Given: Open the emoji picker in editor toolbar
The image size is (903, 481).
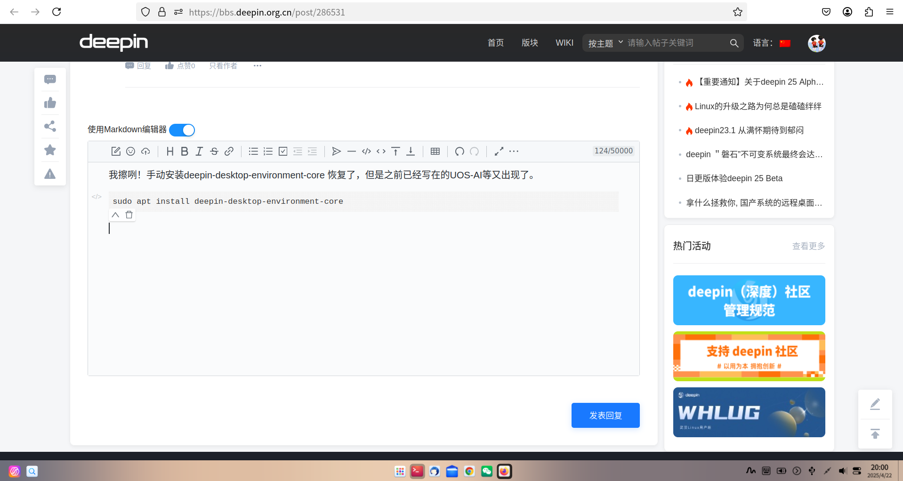Looking at the screenshot, I should (131, 151).
